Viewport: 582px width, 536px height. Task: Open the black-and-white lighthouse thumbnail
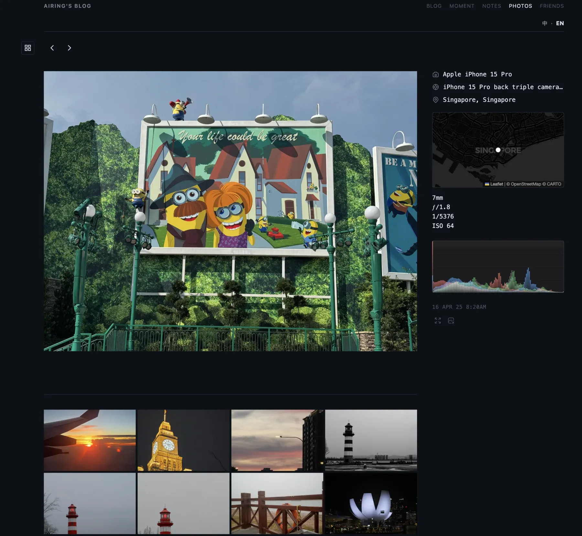[371, 440]
